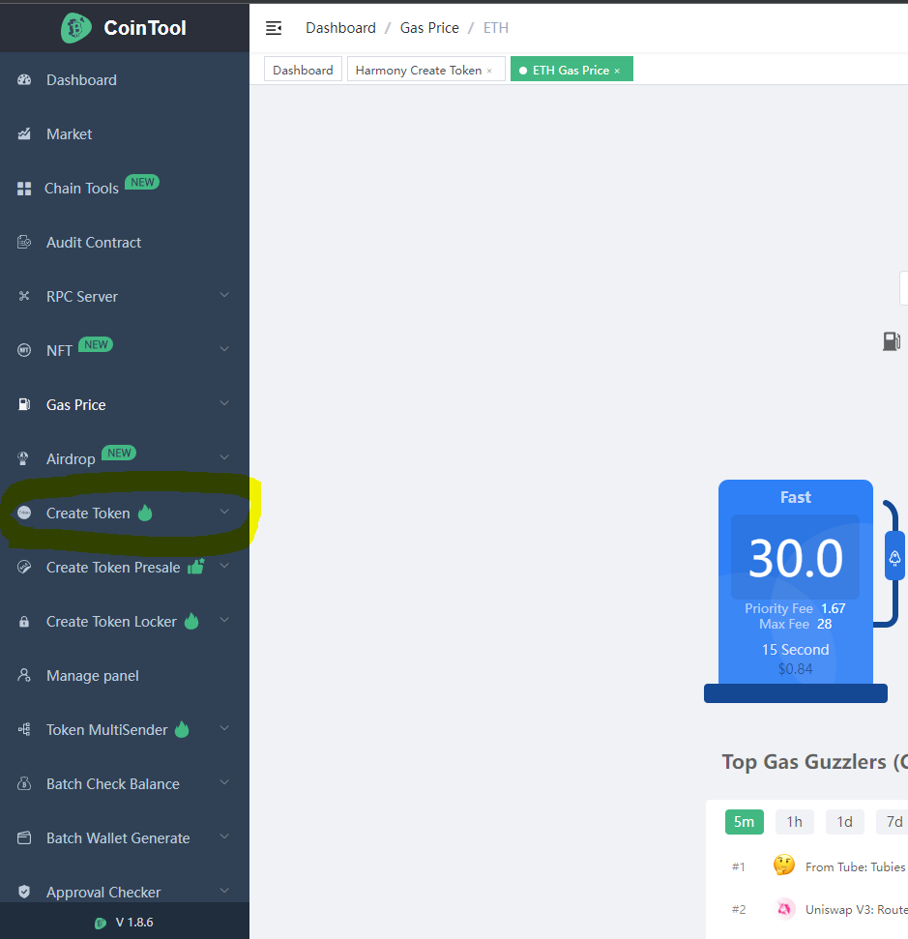Expand the Create Token Locker chevron
Image resolution: width=908 pixels, height=939 pixels.
(x=224, y=620)
